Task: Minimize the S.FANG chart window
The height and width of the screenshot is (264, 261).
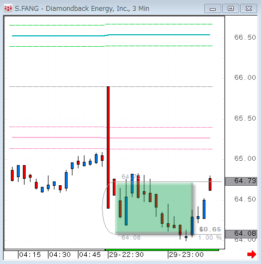Action: point(213,9)
